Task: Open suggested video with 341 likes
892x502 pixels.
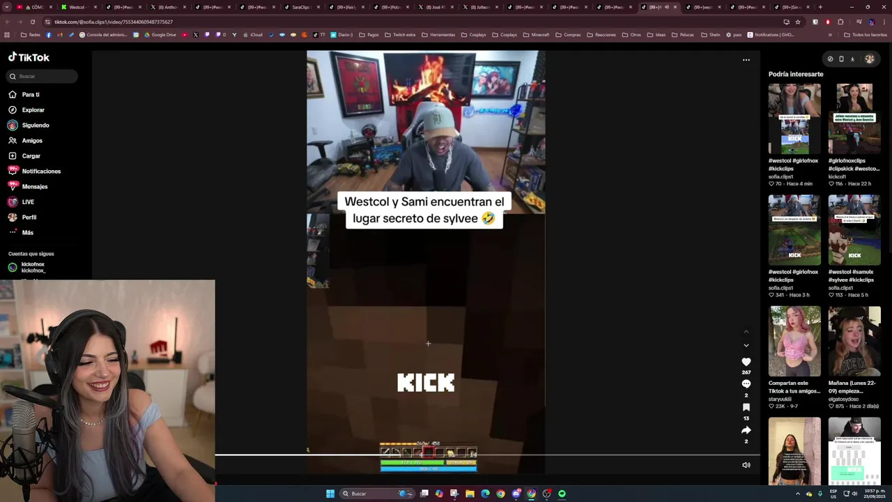Action: coord(794,230)
